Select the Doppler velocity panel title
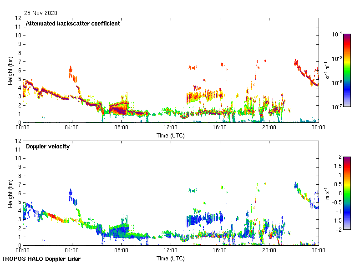 pos(48,147)
